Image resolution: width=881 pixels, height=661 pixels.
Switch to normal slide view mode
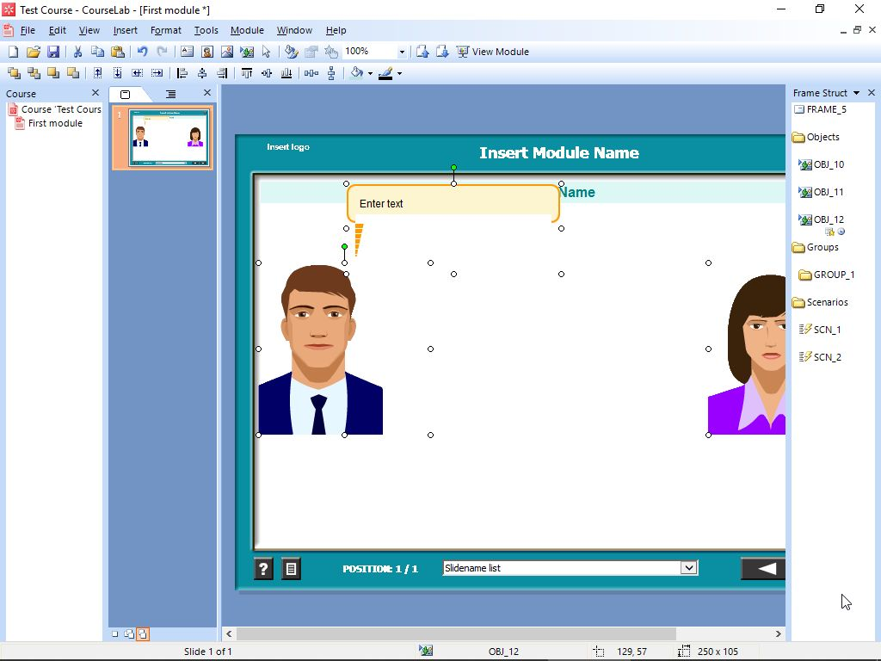(x=114, y=633)
